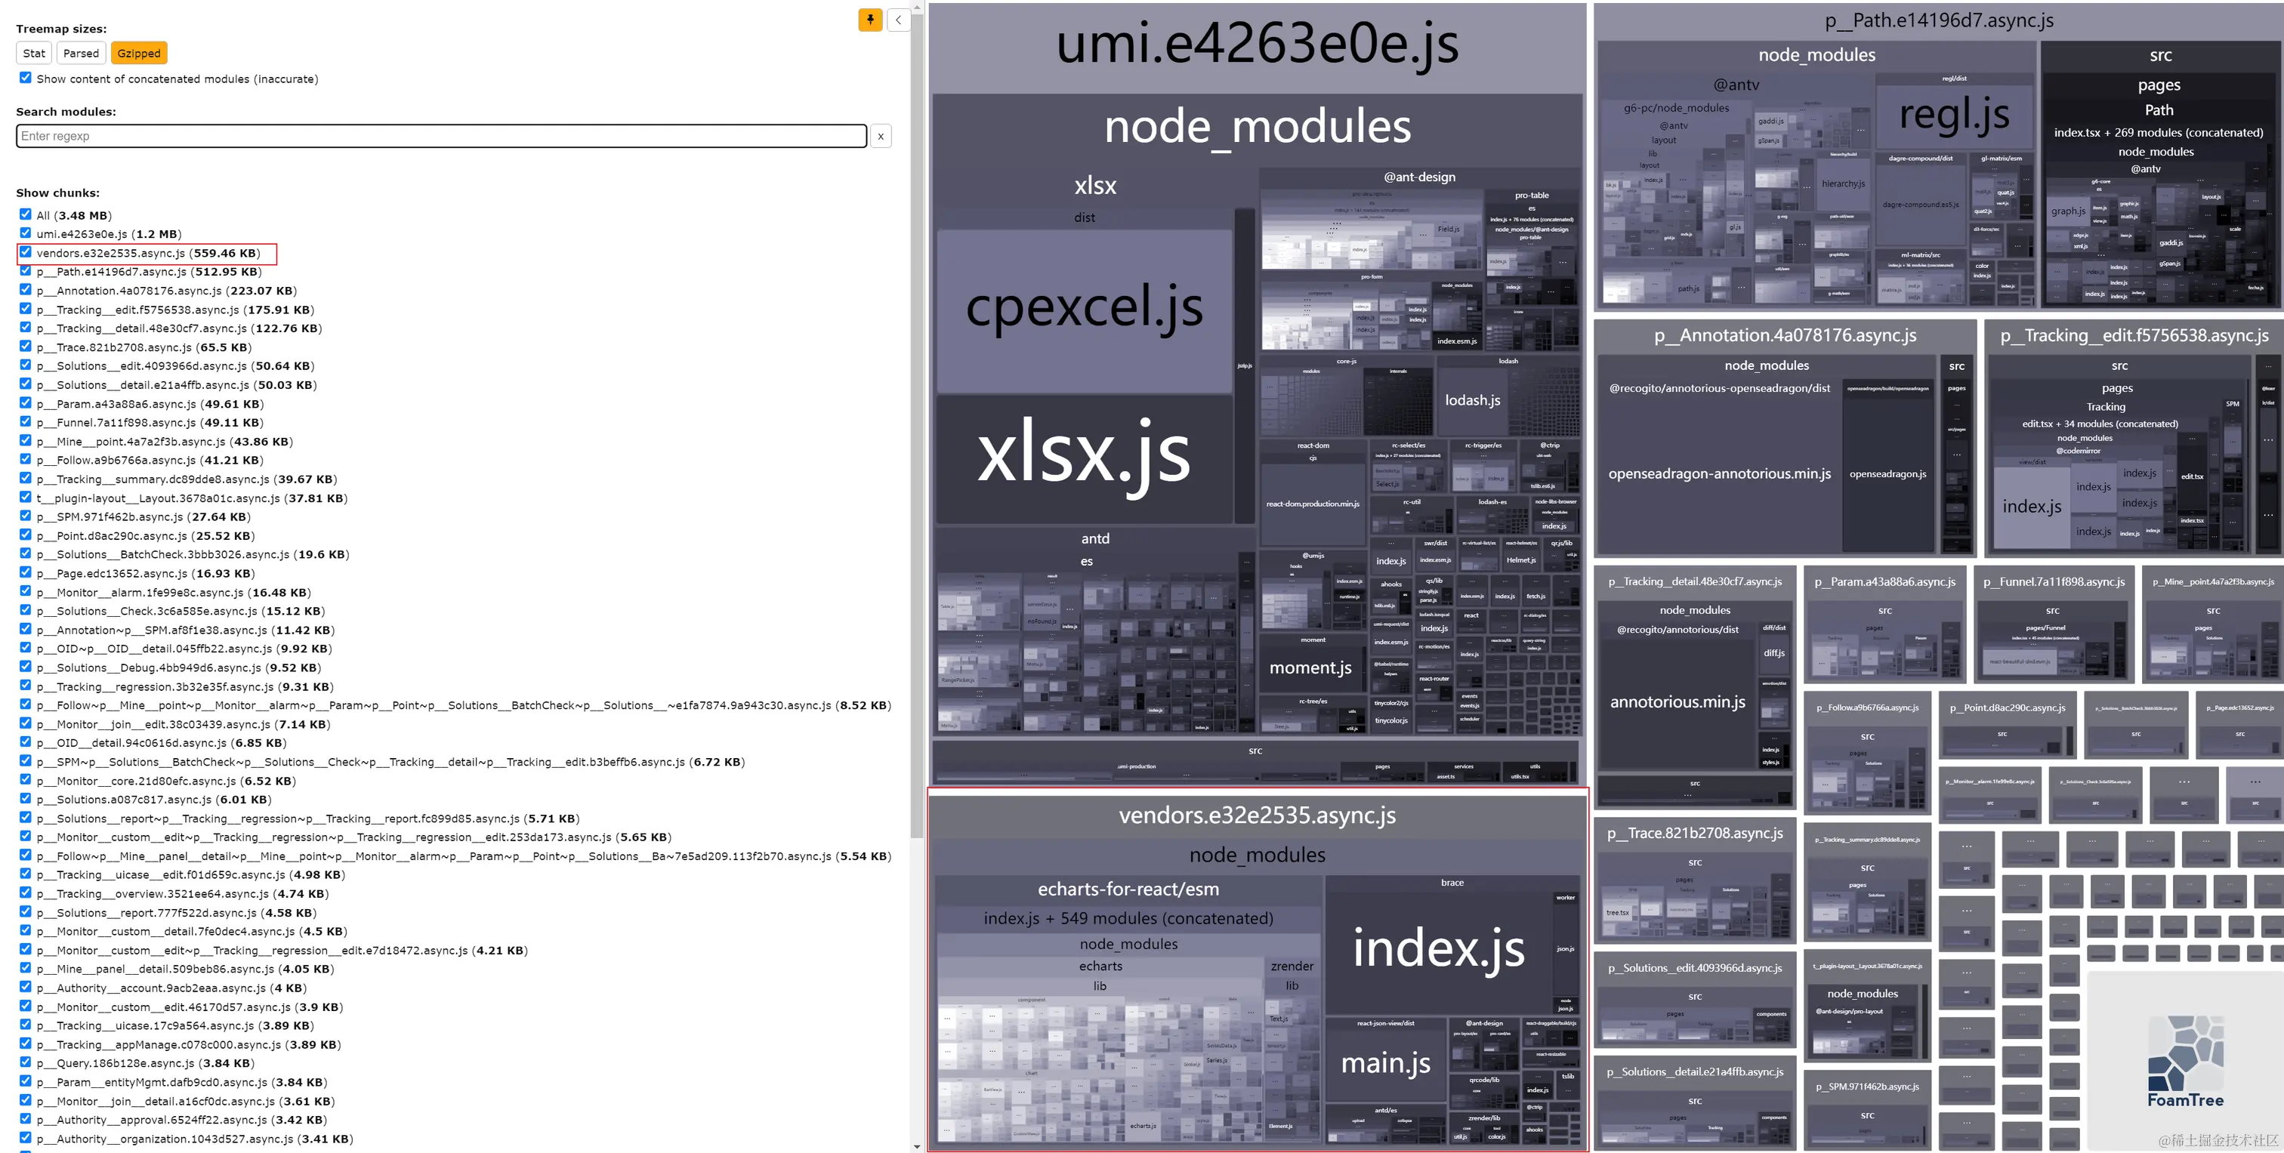Click the search modules regexp field
The image size is (2284, 1153).
click(440, 137)
